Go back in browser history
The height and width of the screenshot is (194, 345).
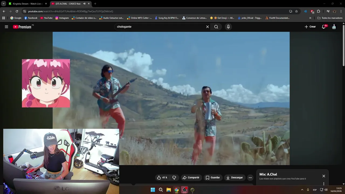pos(4,11)
